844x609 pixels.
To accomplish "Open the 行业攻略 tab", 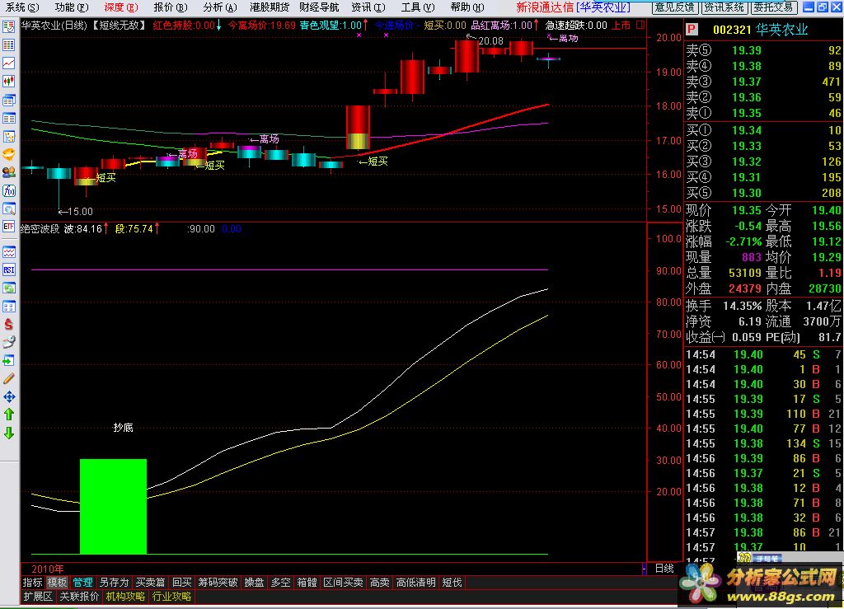I will (171, 596).
